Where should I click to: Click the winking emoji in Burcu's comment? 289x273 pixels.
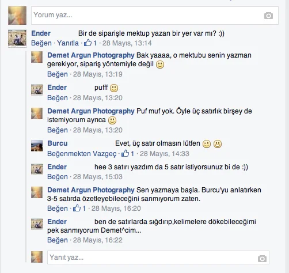click(207, 144)
